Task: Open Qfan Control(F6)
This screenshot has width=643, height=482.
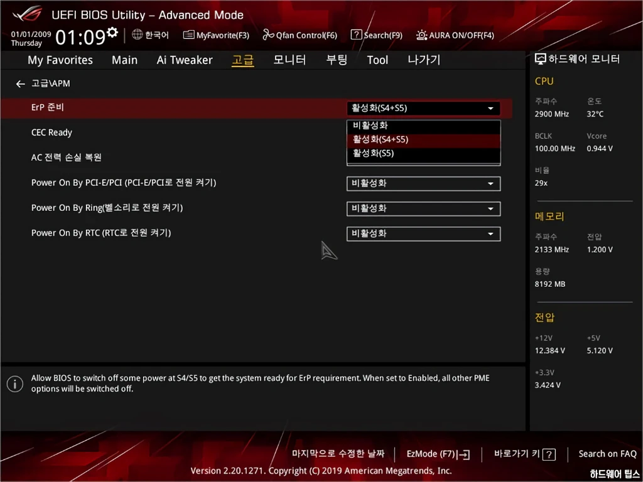Action: pos(300,35)
